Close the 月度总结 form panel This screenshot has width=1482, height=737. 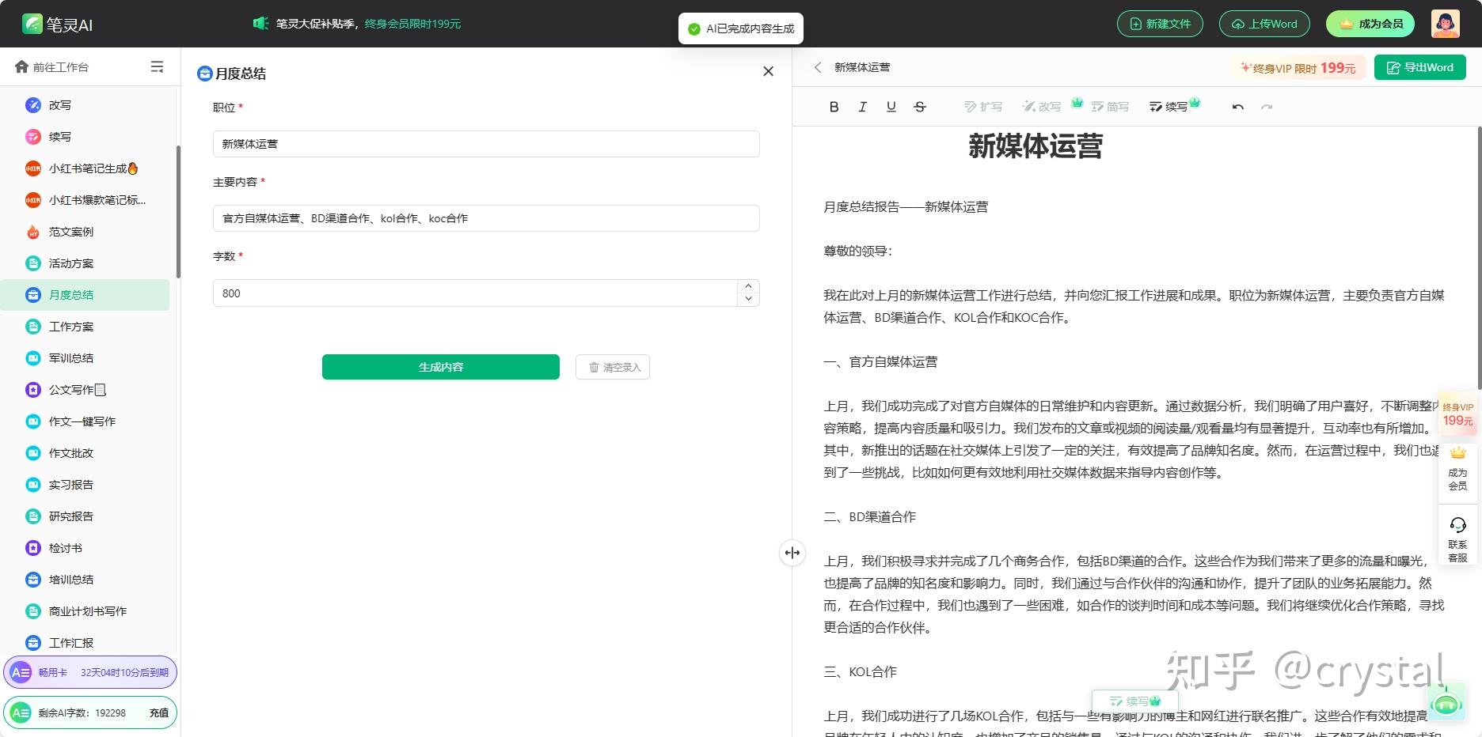[768, 71]
